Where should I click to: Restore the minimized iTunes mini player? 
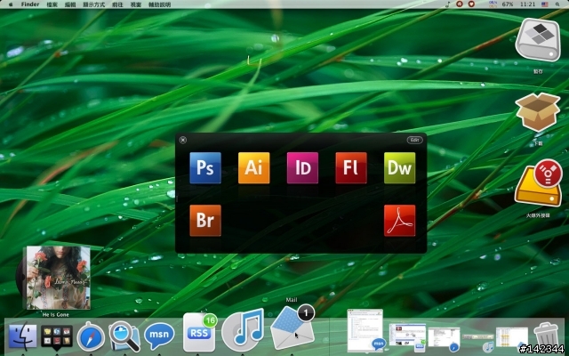(x=478, y=340)
